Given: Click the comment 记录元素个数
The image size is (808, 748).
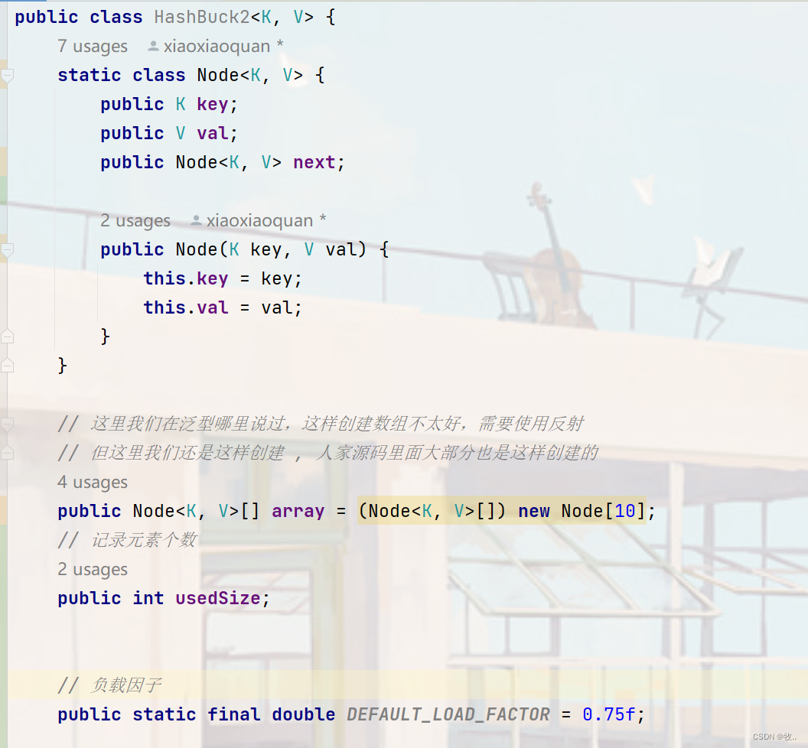Looking at the screenshot, I should (127, 540).
